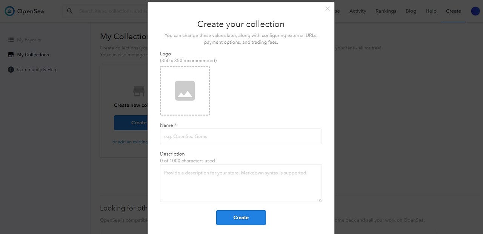Open the Activity page from the navigation
Viewport: 483px width, 234px height.
click(x=357, y=11)
